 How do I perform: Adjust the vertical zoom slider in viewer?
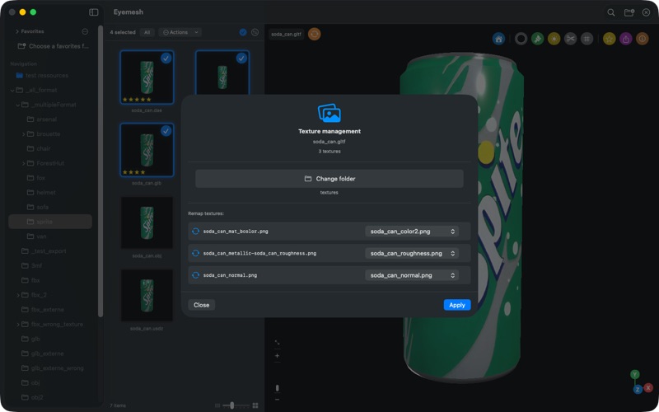pos(277,387)
